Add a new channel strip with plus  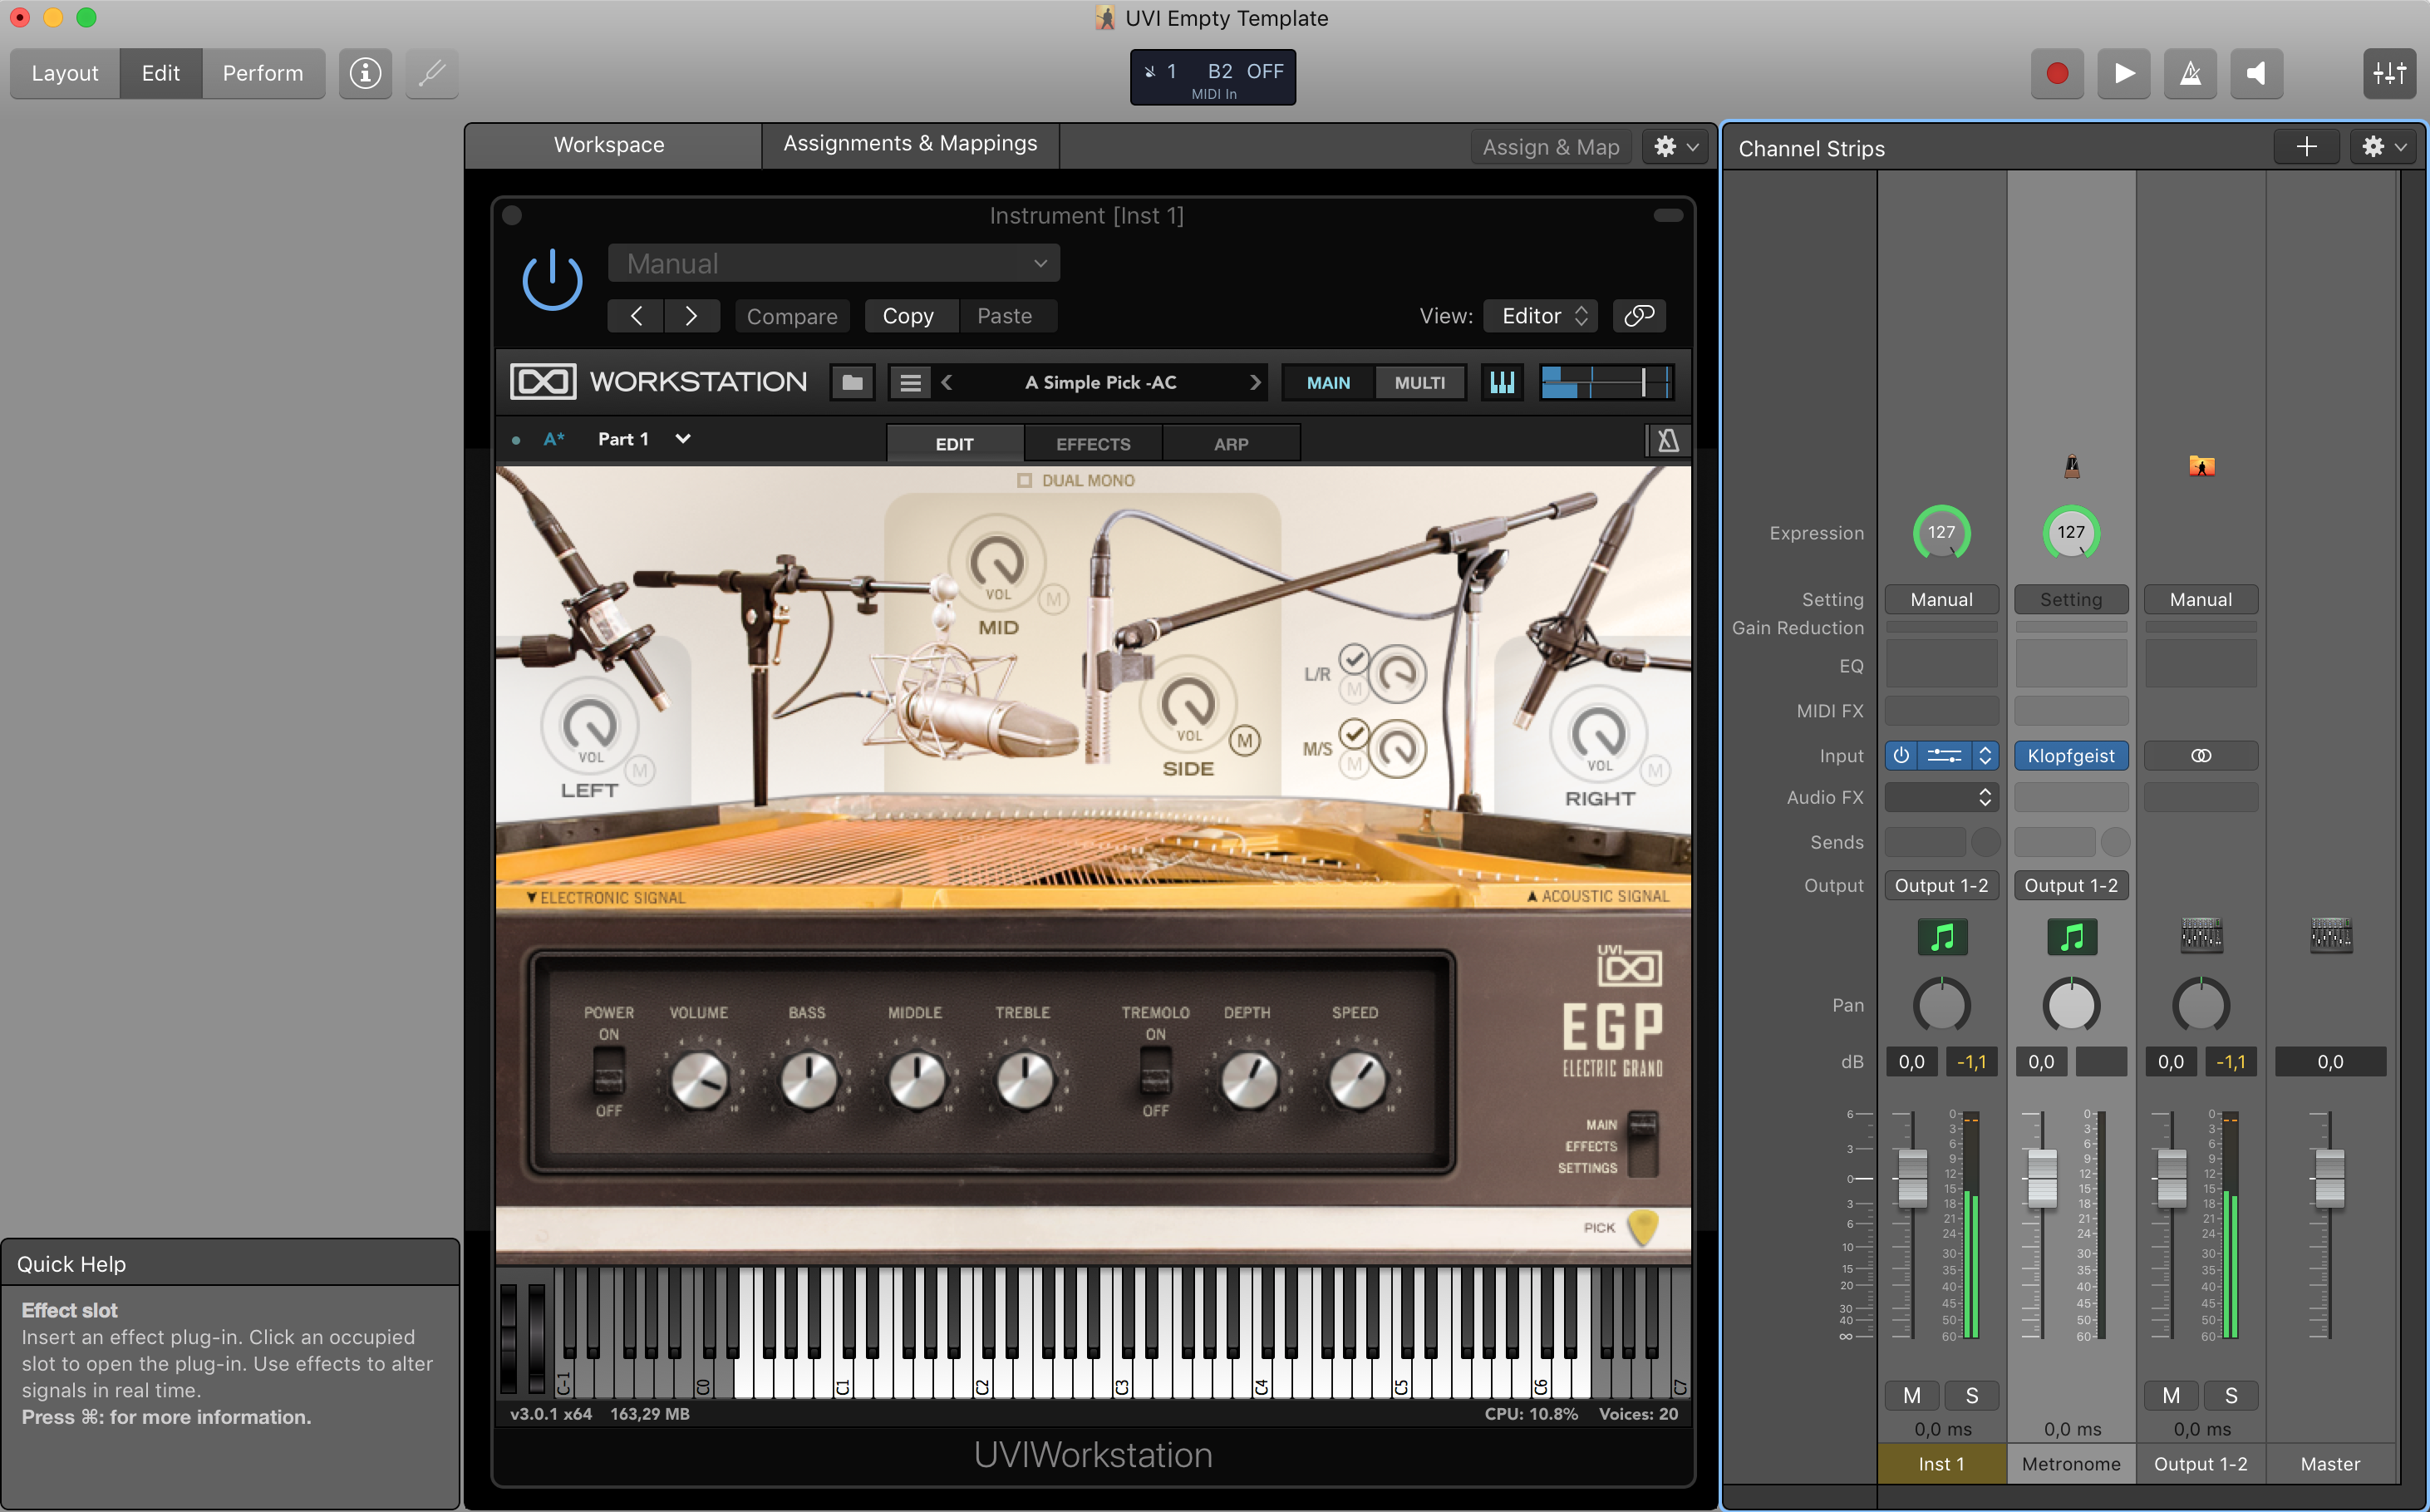tap(2306, 147)
